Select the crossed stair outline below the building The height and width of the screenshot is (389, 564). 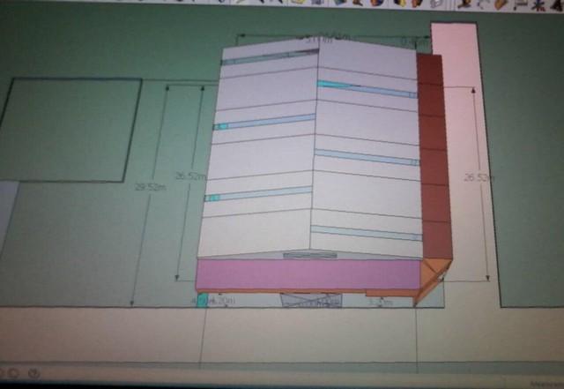coord(311,300)
